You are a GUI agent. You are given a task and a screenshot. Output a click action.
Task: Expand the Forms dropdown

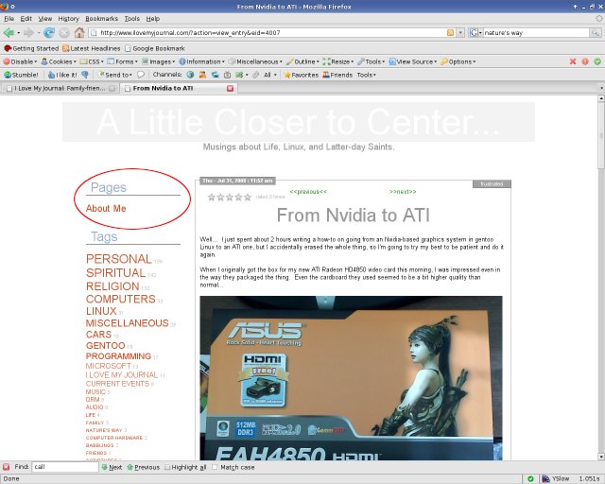pos(123,61)
